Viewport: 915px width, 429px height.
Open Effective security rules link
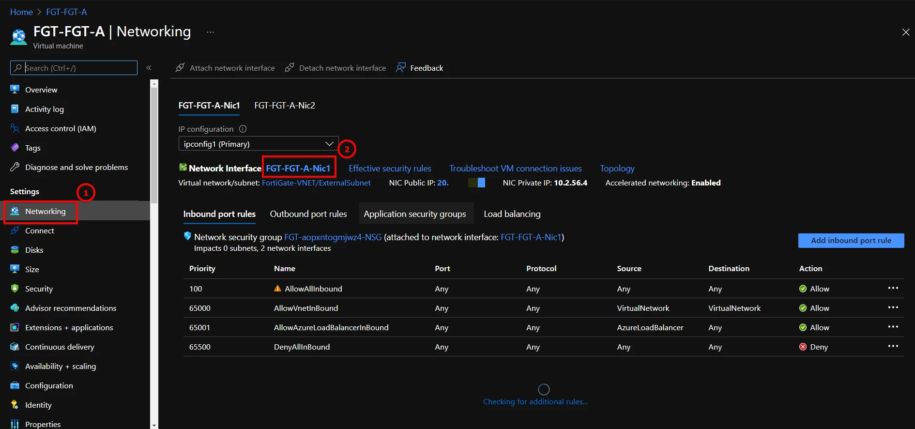coord(390,169)
